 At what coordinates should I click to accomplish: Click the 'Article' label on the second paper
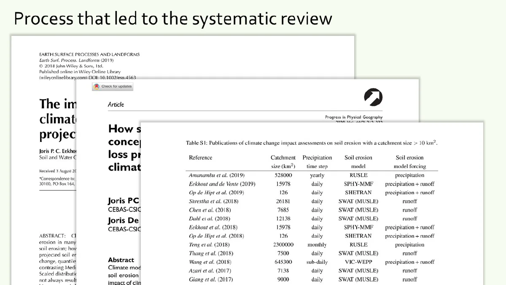116,104
